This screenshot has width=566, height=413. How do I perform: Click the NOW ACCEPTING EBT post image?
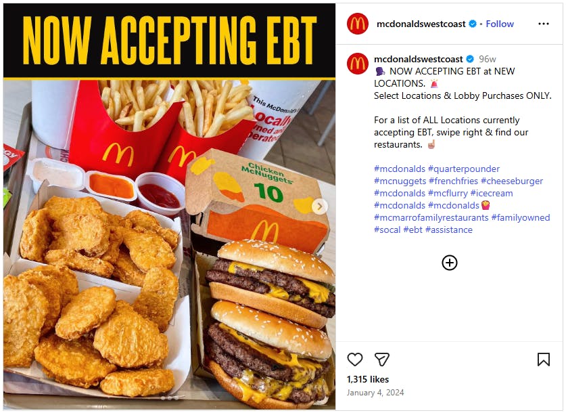pos(169,206)
